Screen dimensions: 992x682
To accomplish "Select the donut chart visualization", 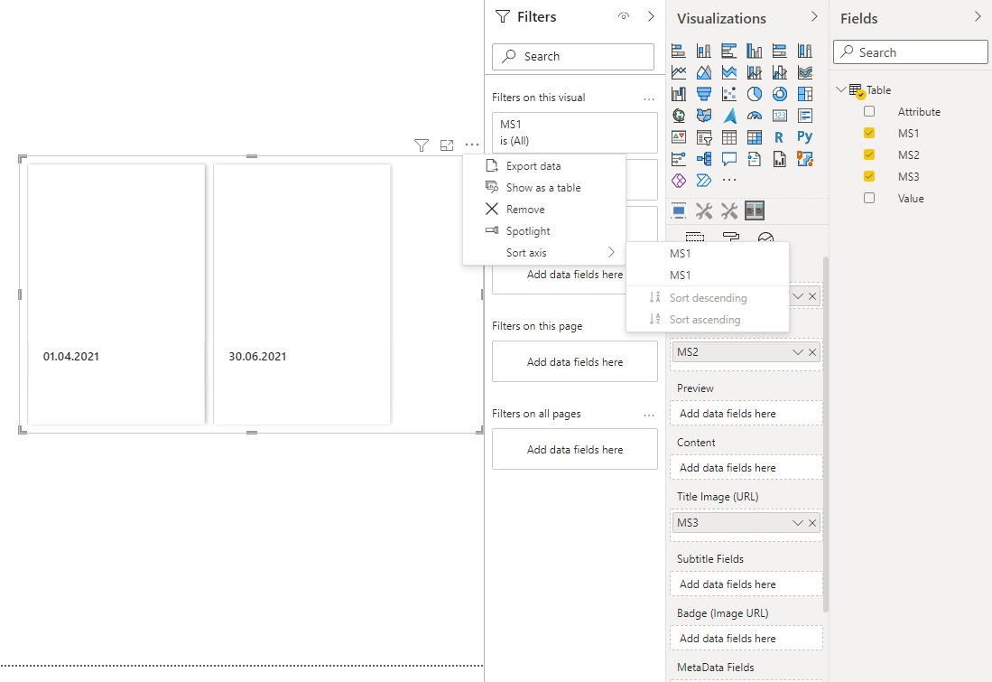I will 780,94.
